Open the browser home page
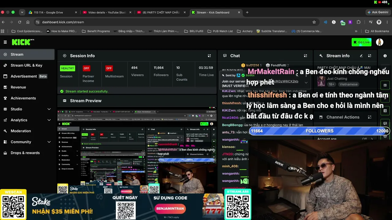 tap(28, 22)
